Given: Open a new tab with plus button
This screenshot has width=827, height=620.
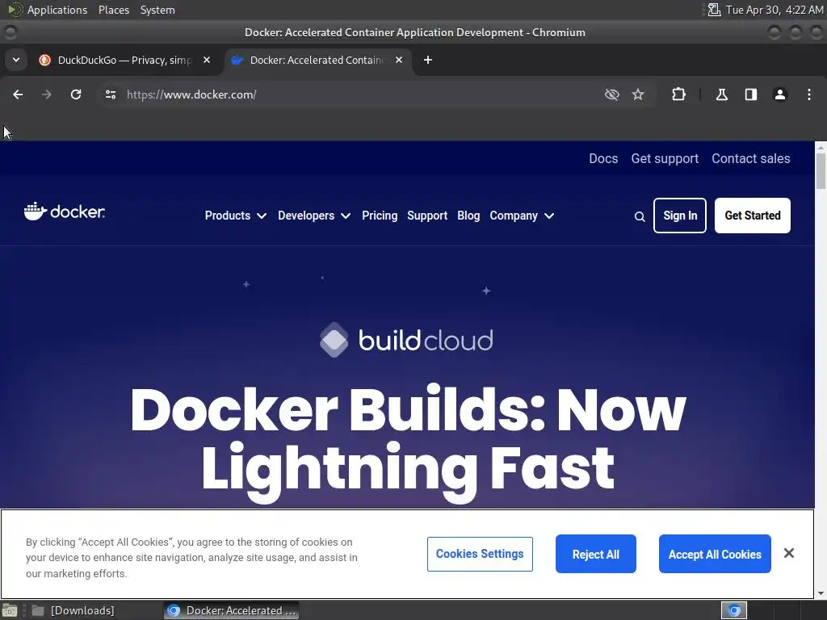Looking at the screenshot, I should coord(428,60).
